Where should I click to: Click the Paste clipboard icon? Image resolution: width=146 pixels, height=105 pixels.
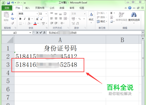(x=6, y=15)
